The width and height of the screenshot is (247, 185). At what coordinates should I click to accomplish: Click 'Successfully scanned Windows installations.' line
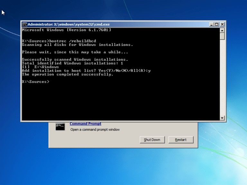(x=75, y=59)
